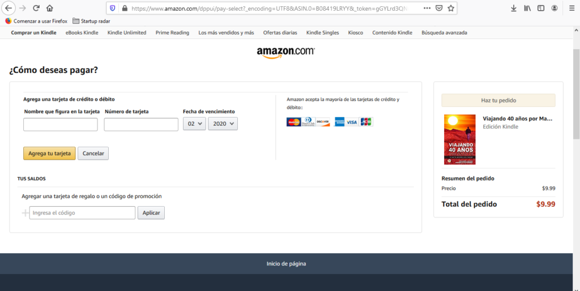The image size is (580, 291).
Task: Click plus icon beside code field
Action: point(25,213)
